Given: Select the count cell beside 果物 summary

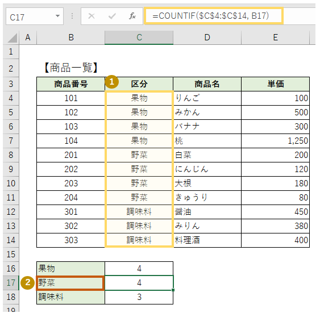Looking at the screenshot, I should [x=139, y=268].
